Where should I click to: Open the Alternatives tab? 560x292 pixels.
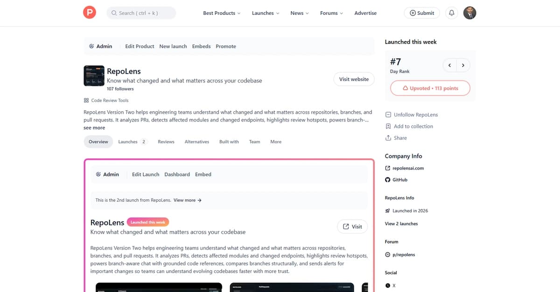[196, 142]
